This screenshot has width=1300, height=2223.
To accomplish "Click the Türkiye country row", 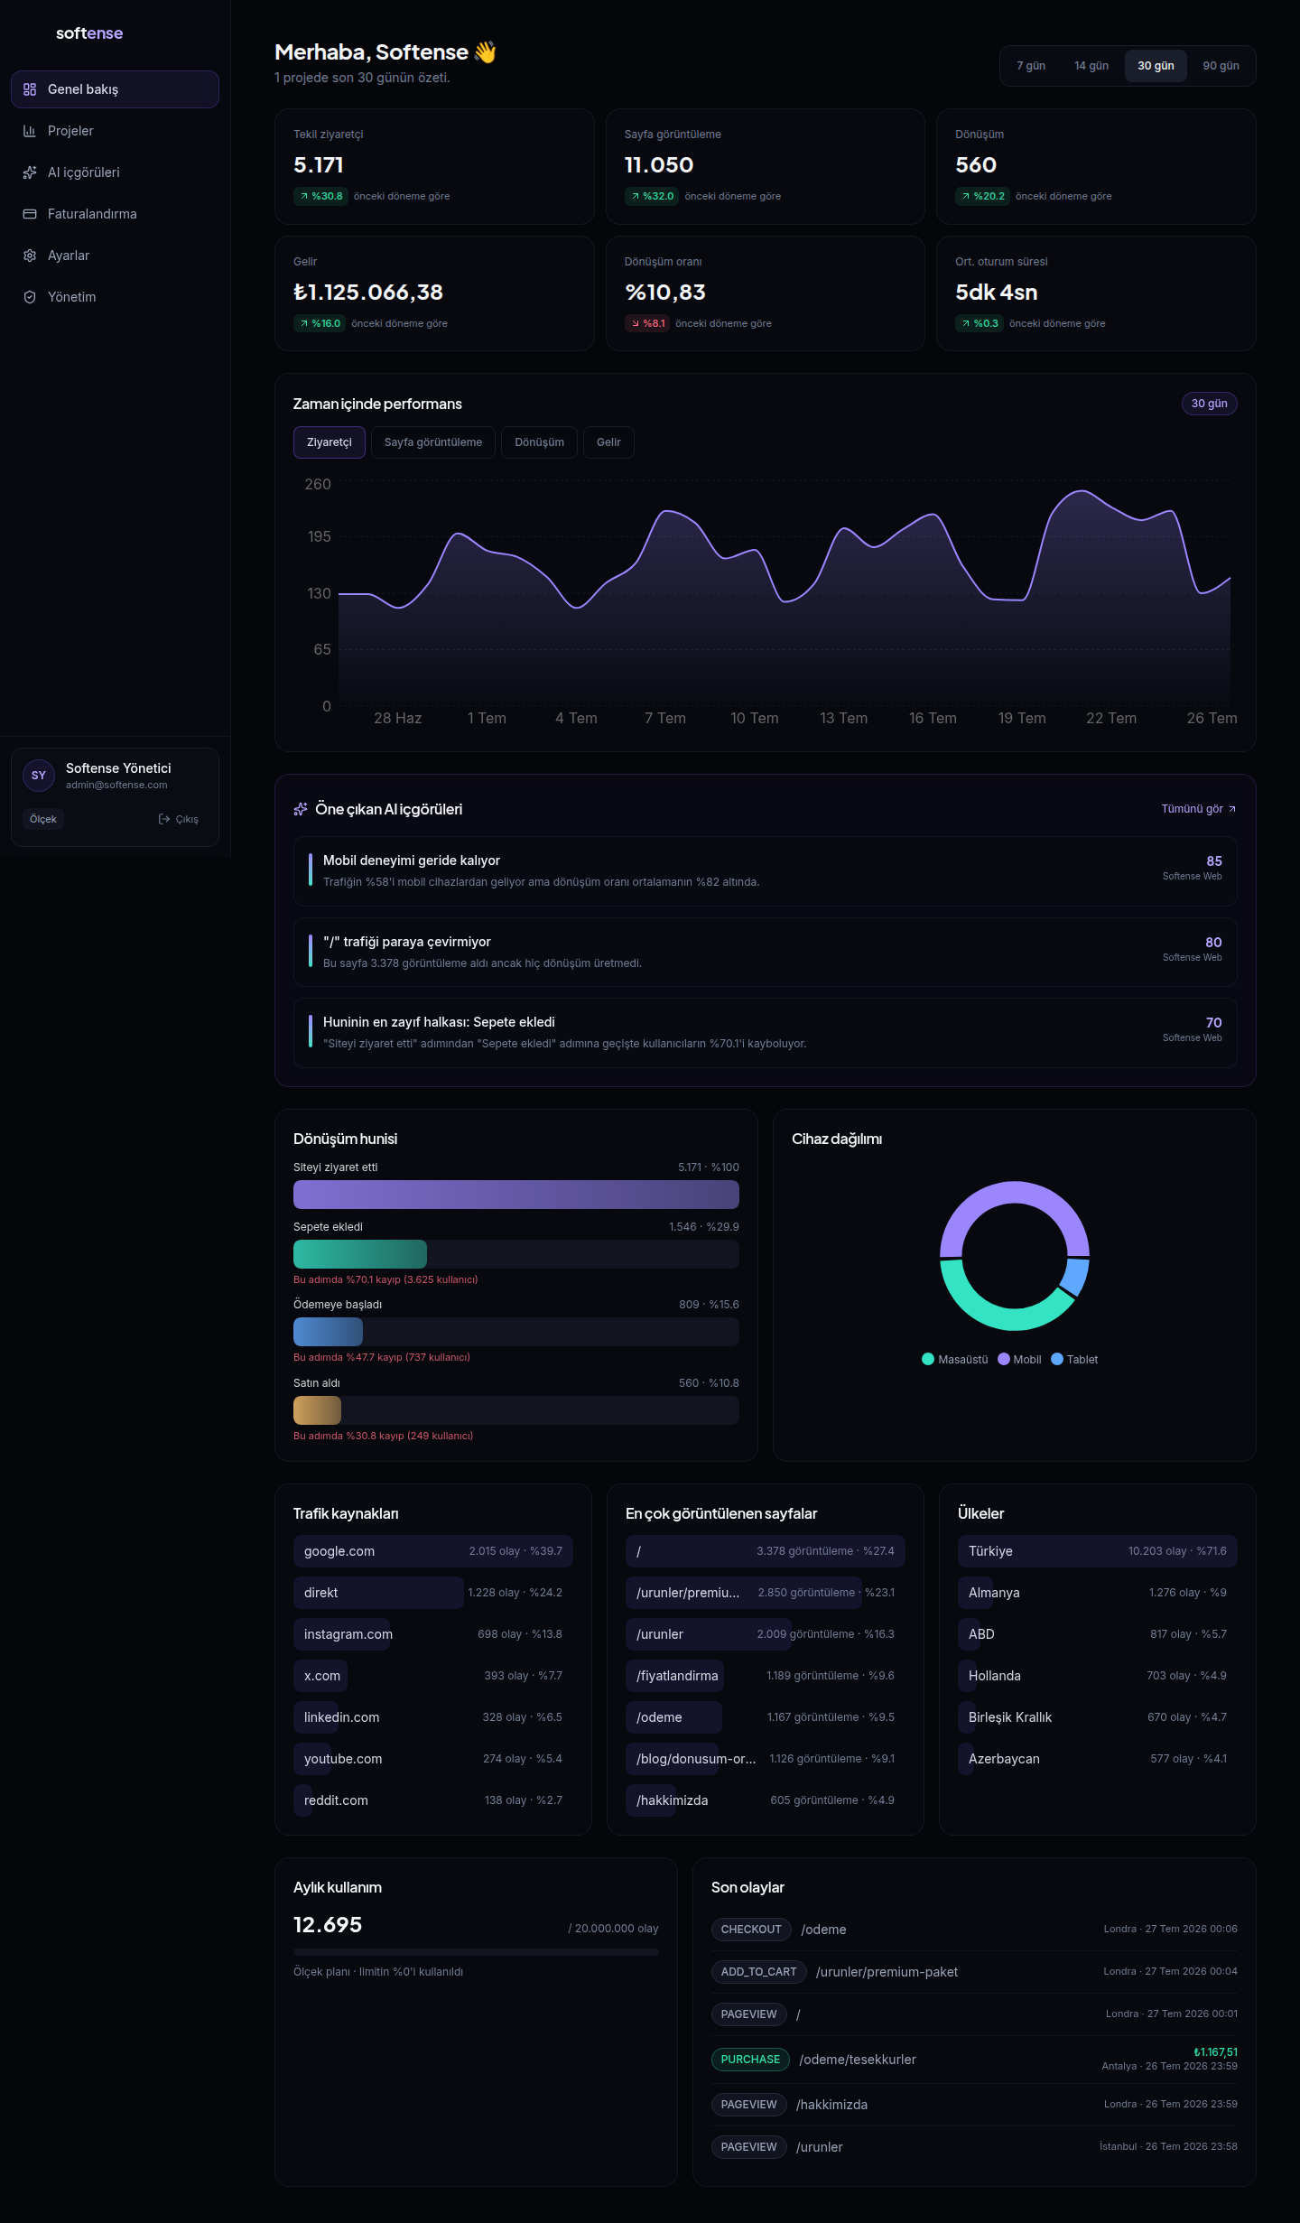I will 1098,1551.
